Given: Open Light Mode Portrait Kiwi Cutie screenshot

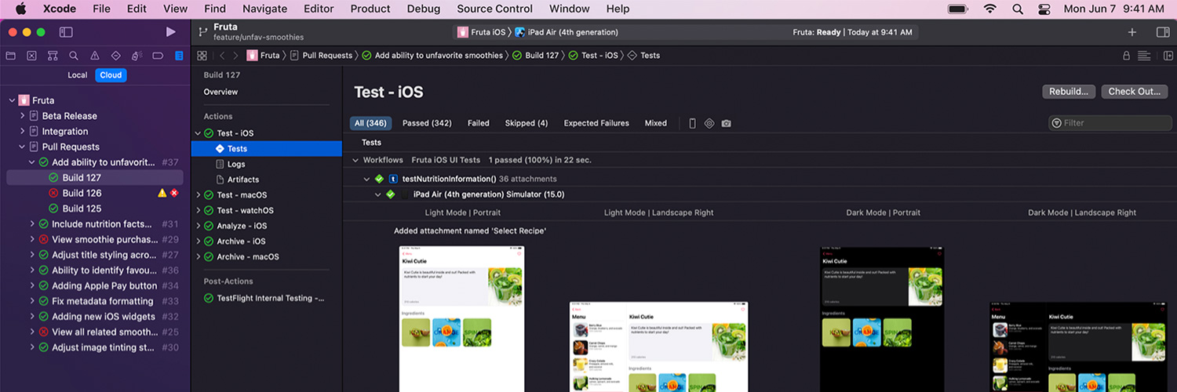Looking at the screenshot, I should tap(462, 319).
